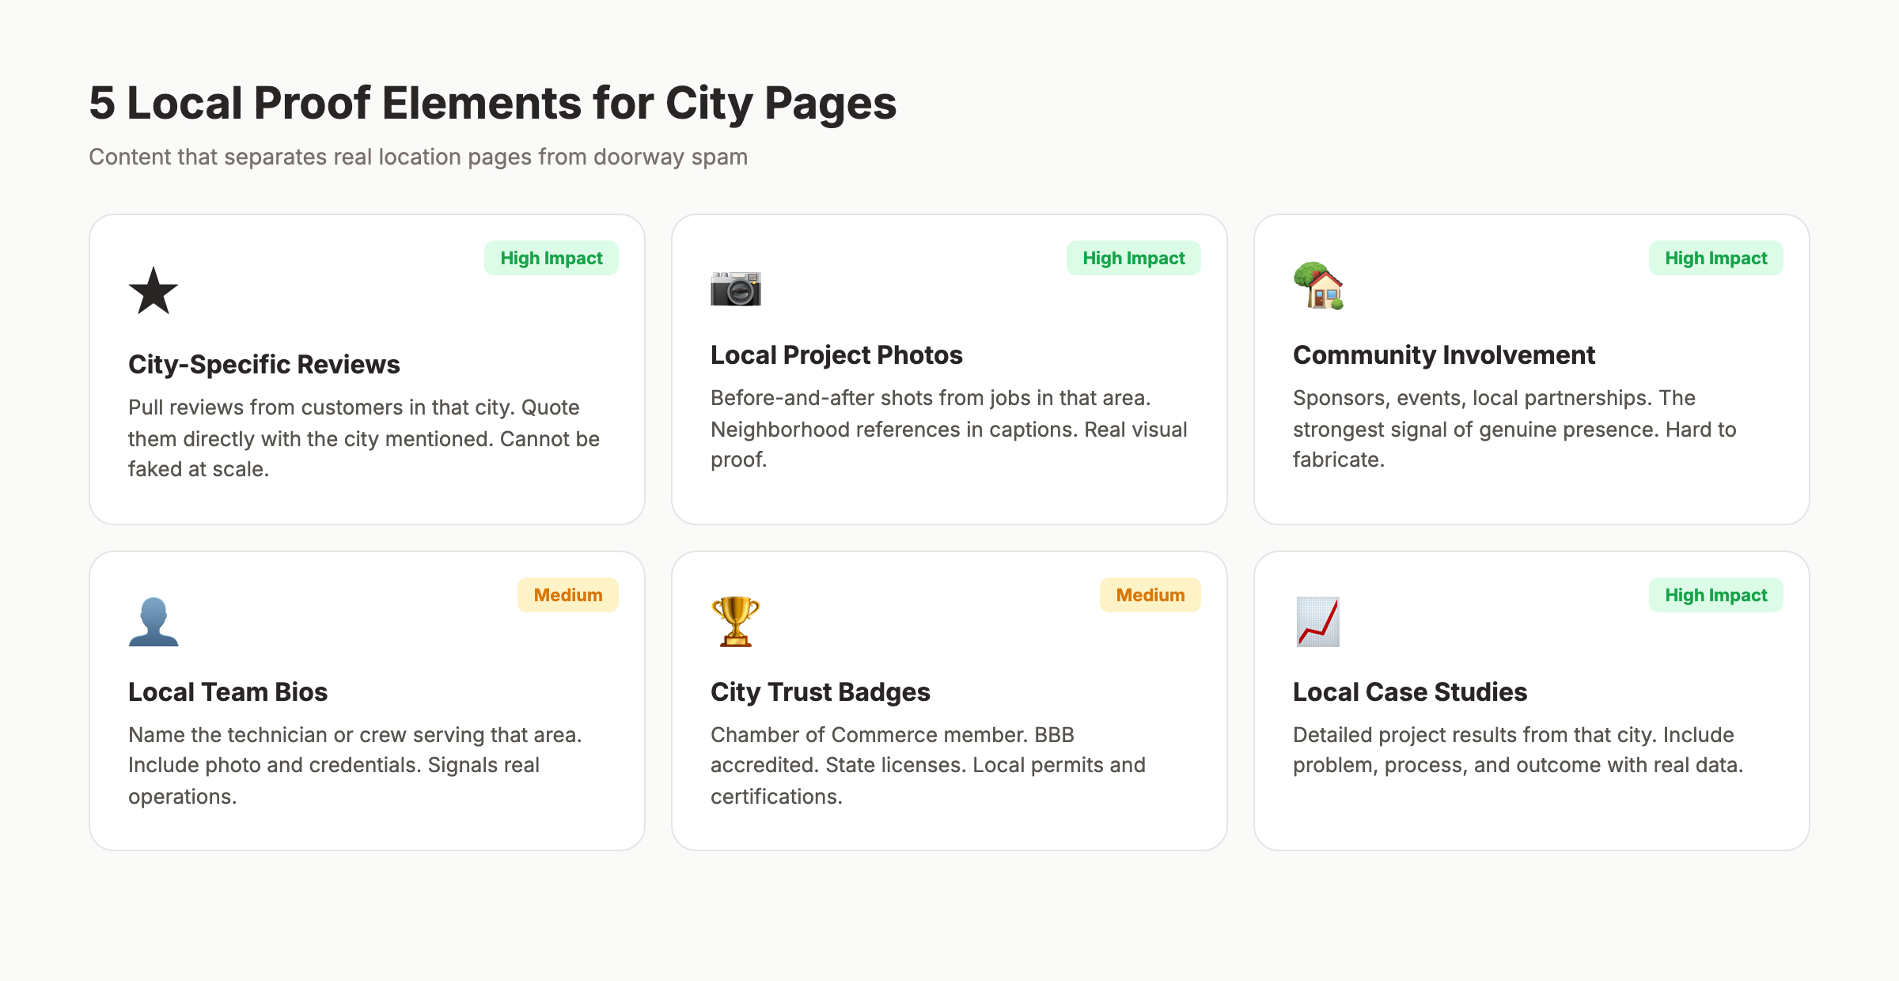Select the High Impact badge on Local Project Photos
The image size is (1899, 981).
pyautogui.click(x=1133, y=257)
